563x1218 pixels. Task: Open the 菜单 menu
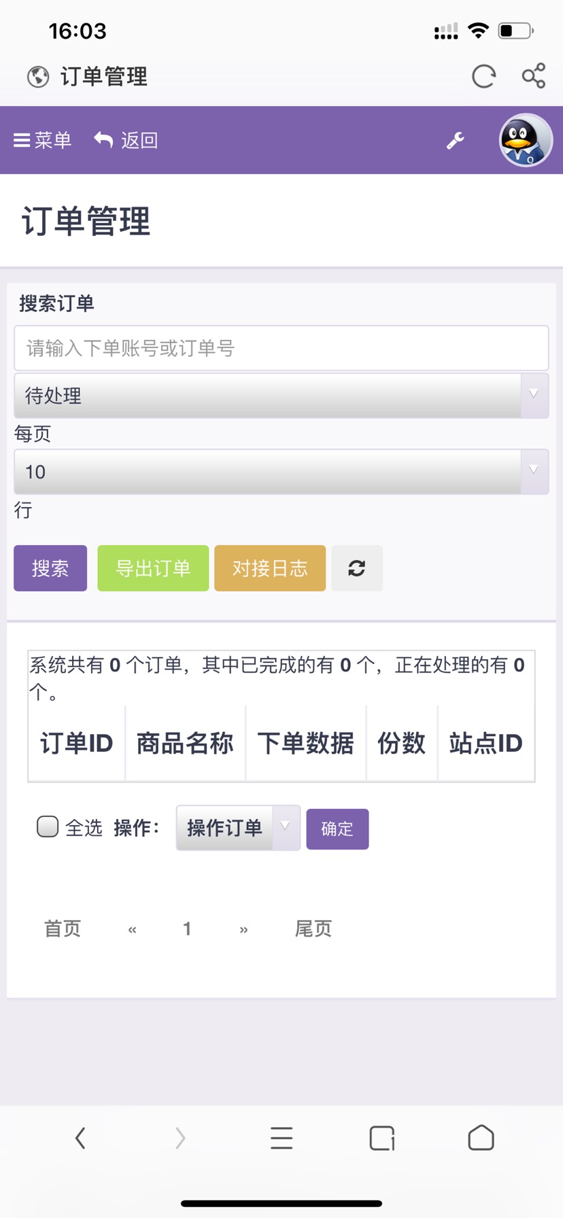click(x=43, y=140)
